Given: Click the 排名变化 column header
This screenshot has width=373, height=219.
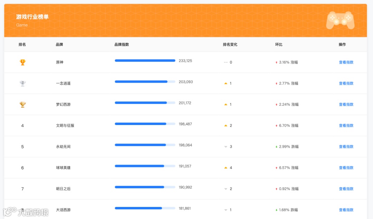Looking at the screenshot, I should click(230, 45).
